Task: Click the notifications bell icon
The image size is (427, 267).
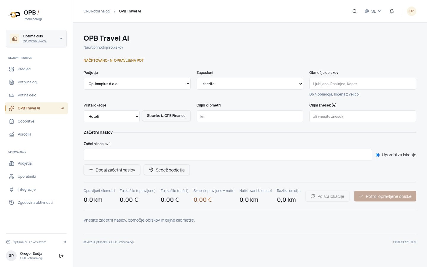Action: click(392, 11)
